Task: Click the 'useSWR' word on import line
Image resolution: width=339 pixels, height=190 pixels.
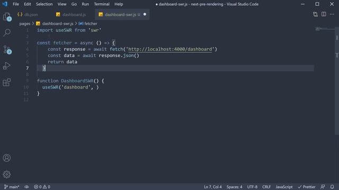Action: (64, 30)
